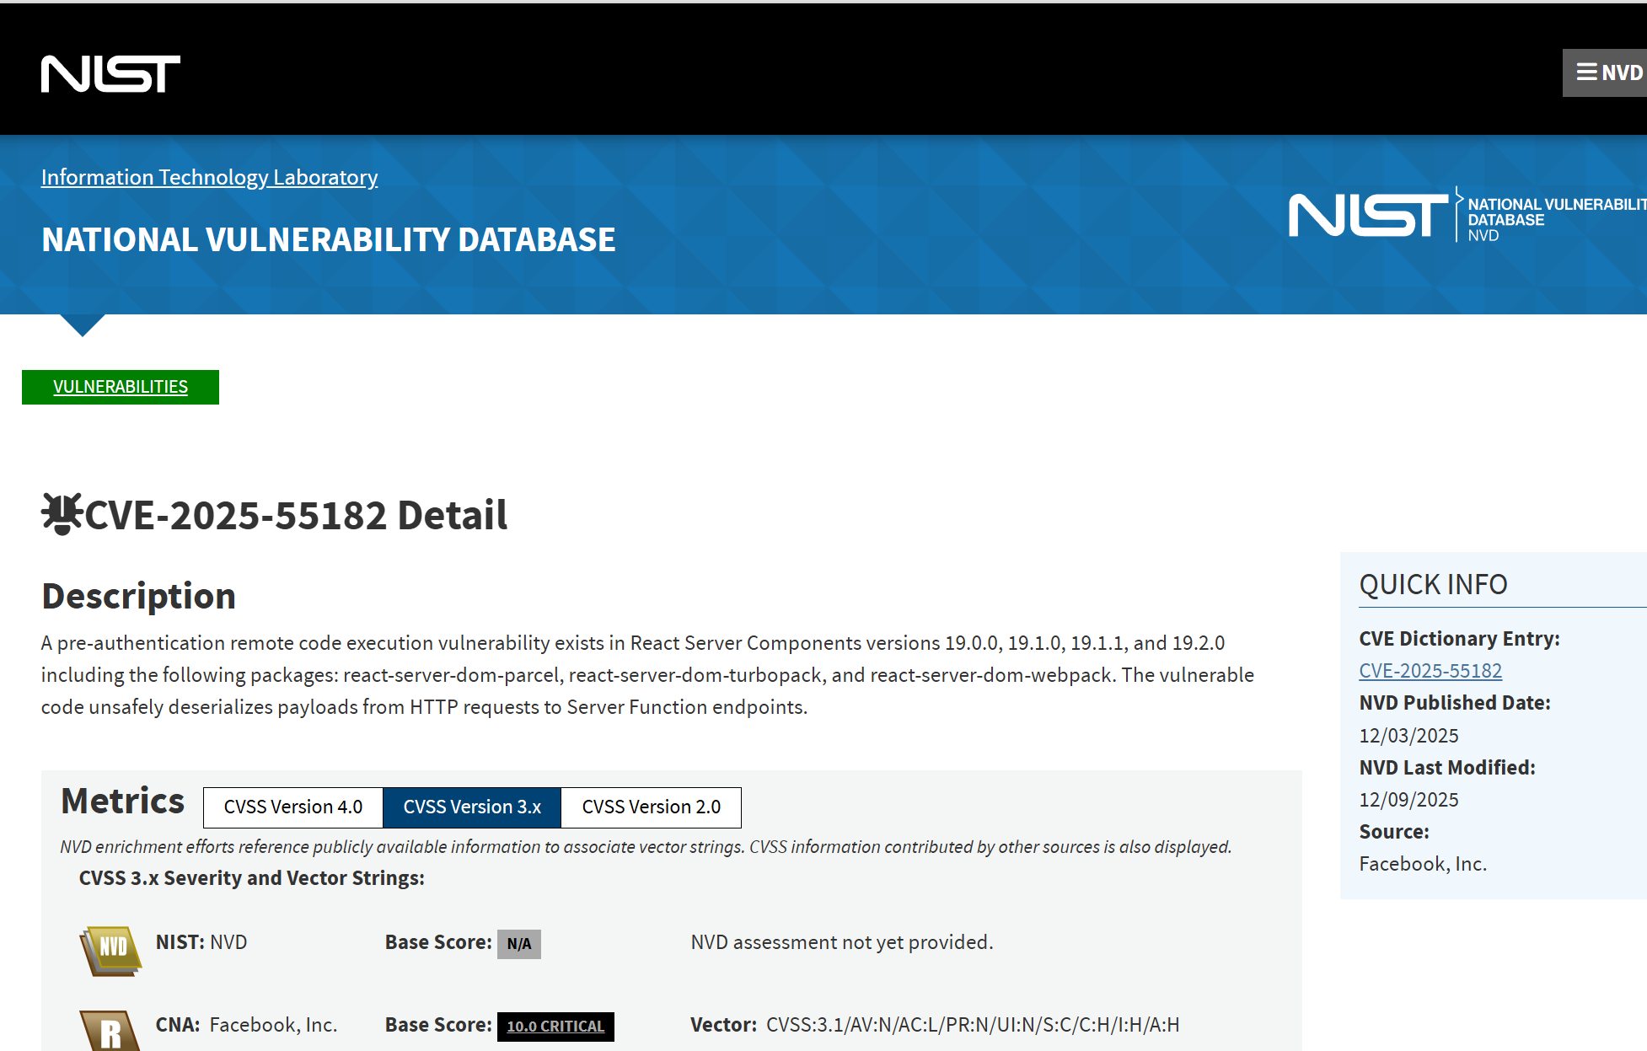Screen dimensions: 1647x1051
Task: Click the CVSS:3.1 vector string
Action: [973, 1025]
